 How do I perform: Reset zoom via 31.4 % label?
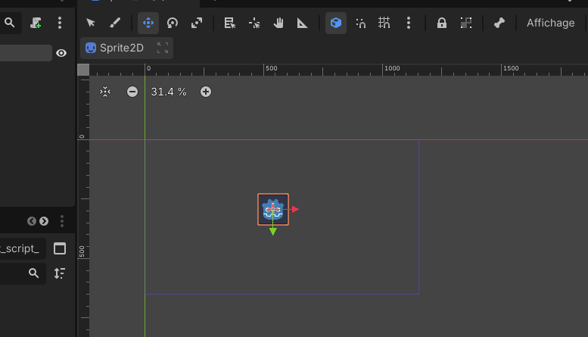click(x=169, y=92)
